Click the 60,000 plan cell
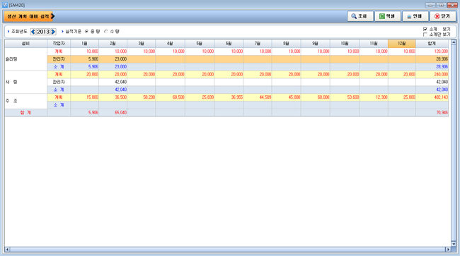Viewport: 460px width, 256px height. [316, 97]
